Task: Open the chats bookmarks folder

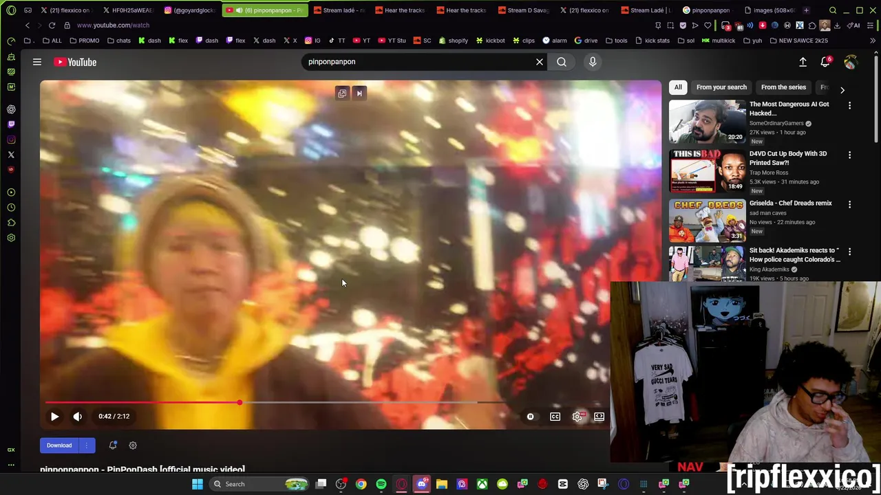Action: click(118, 41)
